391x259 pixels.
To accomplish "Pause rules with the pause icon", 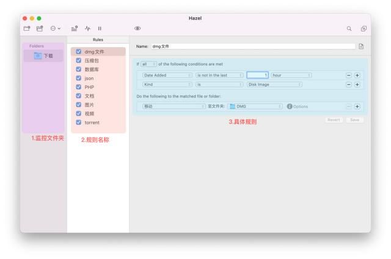I will [100, 29].
